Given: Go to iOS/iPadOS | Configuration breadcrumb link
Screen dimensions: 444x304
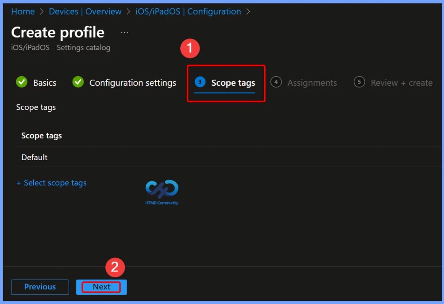Looking at the screenshot, I should click(188, 12).
